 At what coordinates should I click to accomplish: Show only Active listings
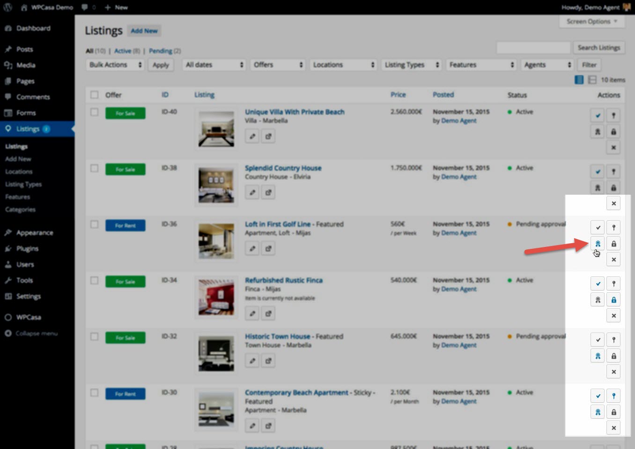(x=123, y=51)
